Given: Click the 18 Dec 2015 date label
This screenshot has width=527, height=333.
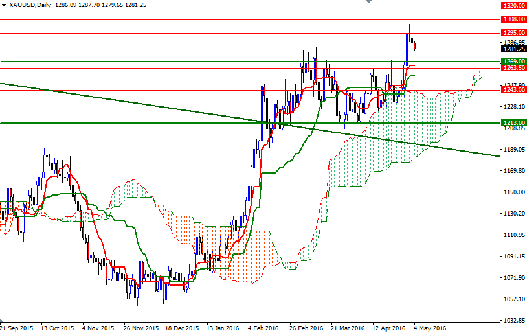Looking at the screenshot, I should (x=182, y=328).
